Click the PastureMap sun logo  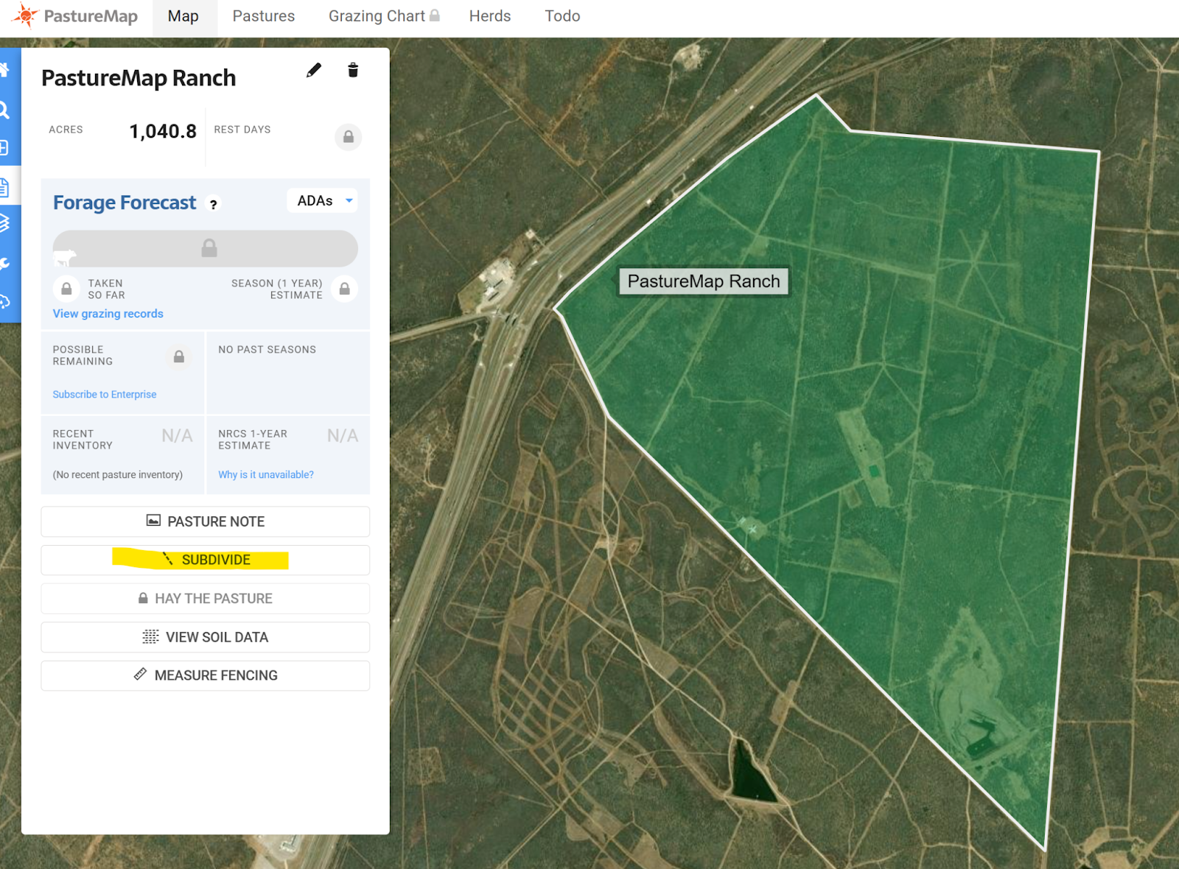point(25,15)
